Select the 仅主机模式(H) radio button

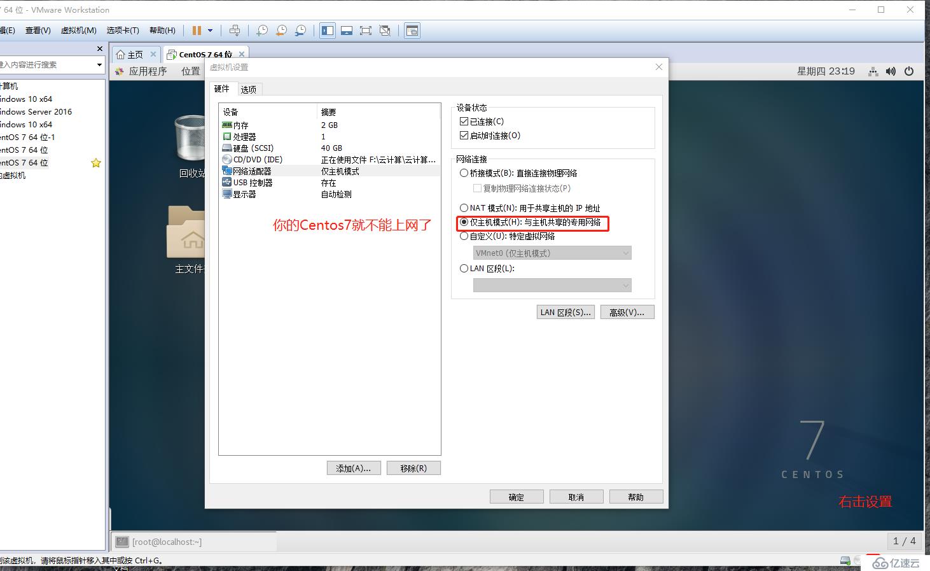click(464, 222)
